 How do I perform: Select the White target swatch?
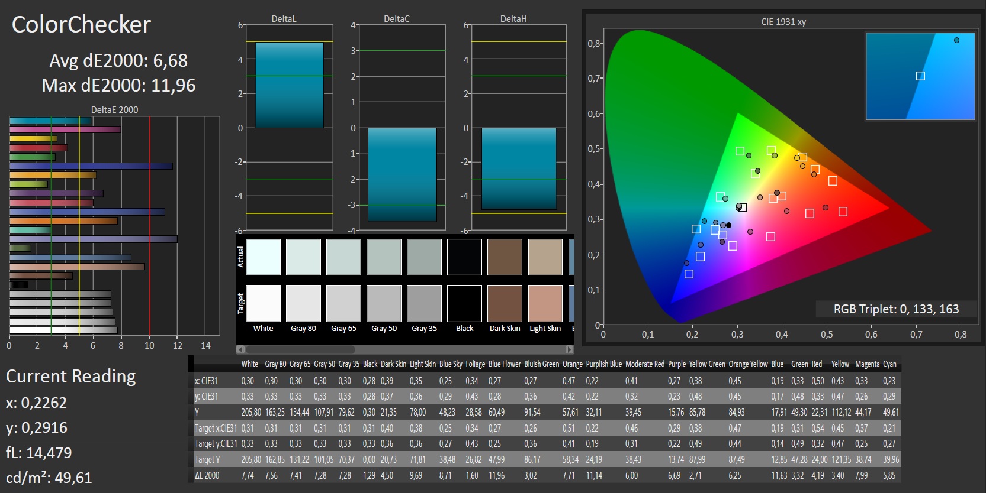[x=263, y=303]
